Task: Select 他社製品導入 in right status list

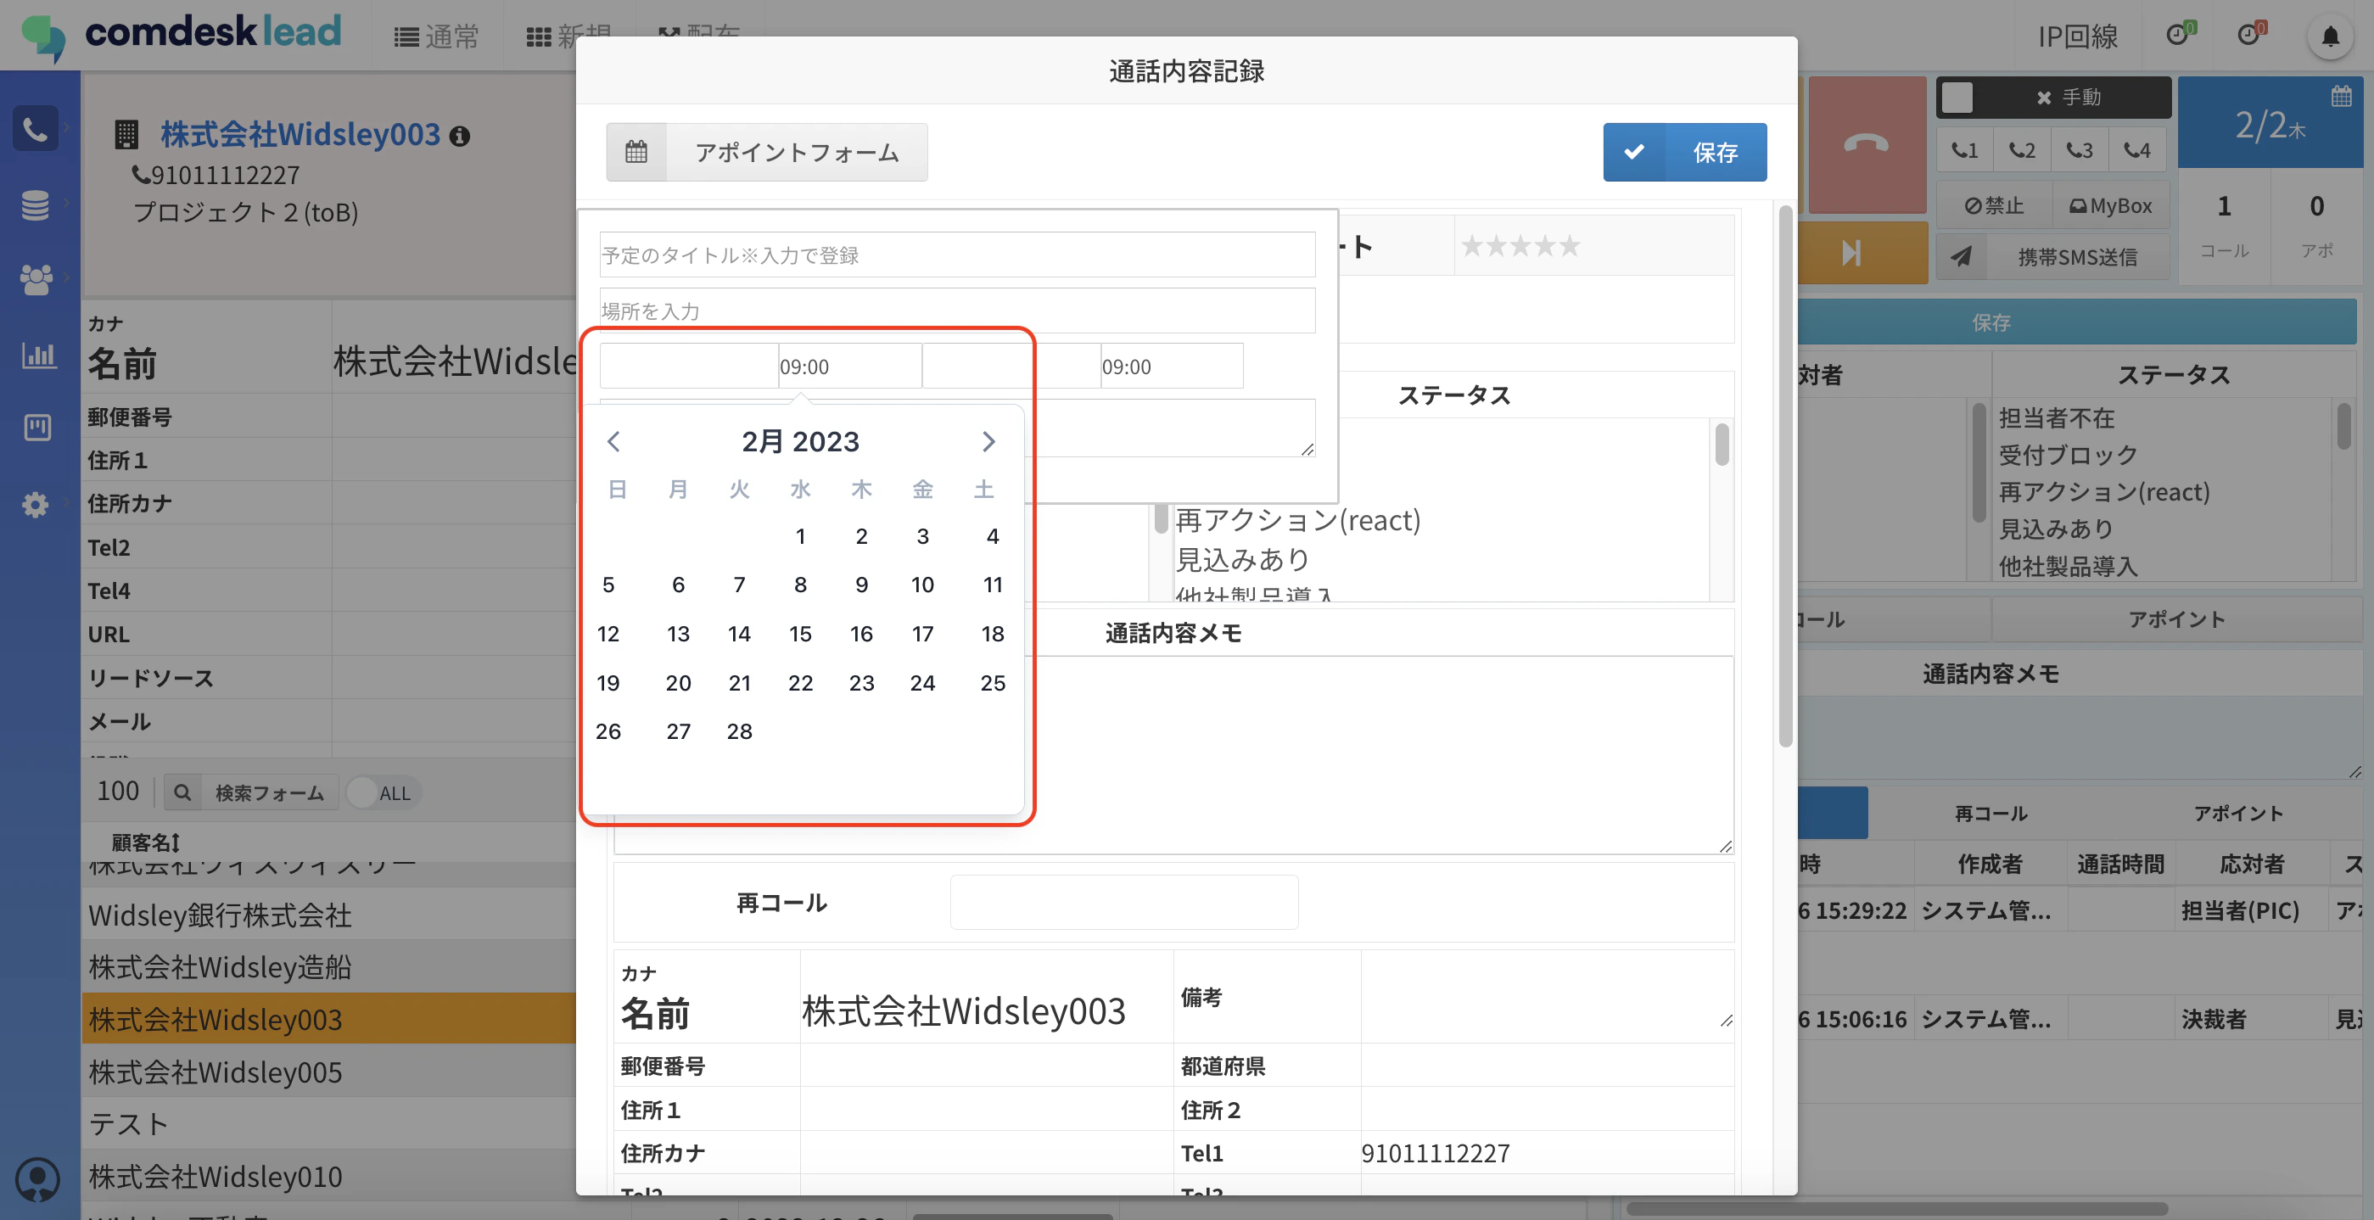Action: (2067, 566)
